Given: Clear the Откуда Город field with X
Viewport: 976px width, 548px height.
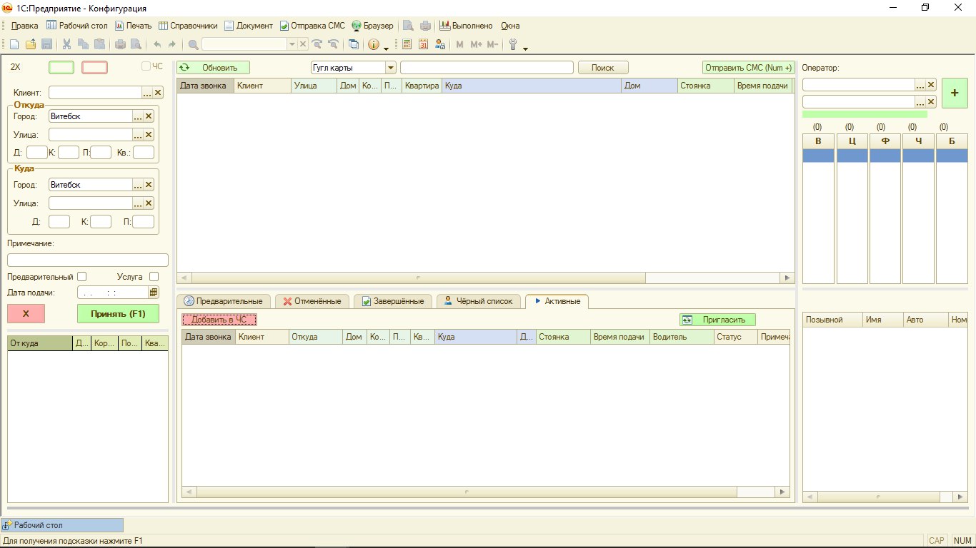Looking at the screenshot, I should pos(149,116).
